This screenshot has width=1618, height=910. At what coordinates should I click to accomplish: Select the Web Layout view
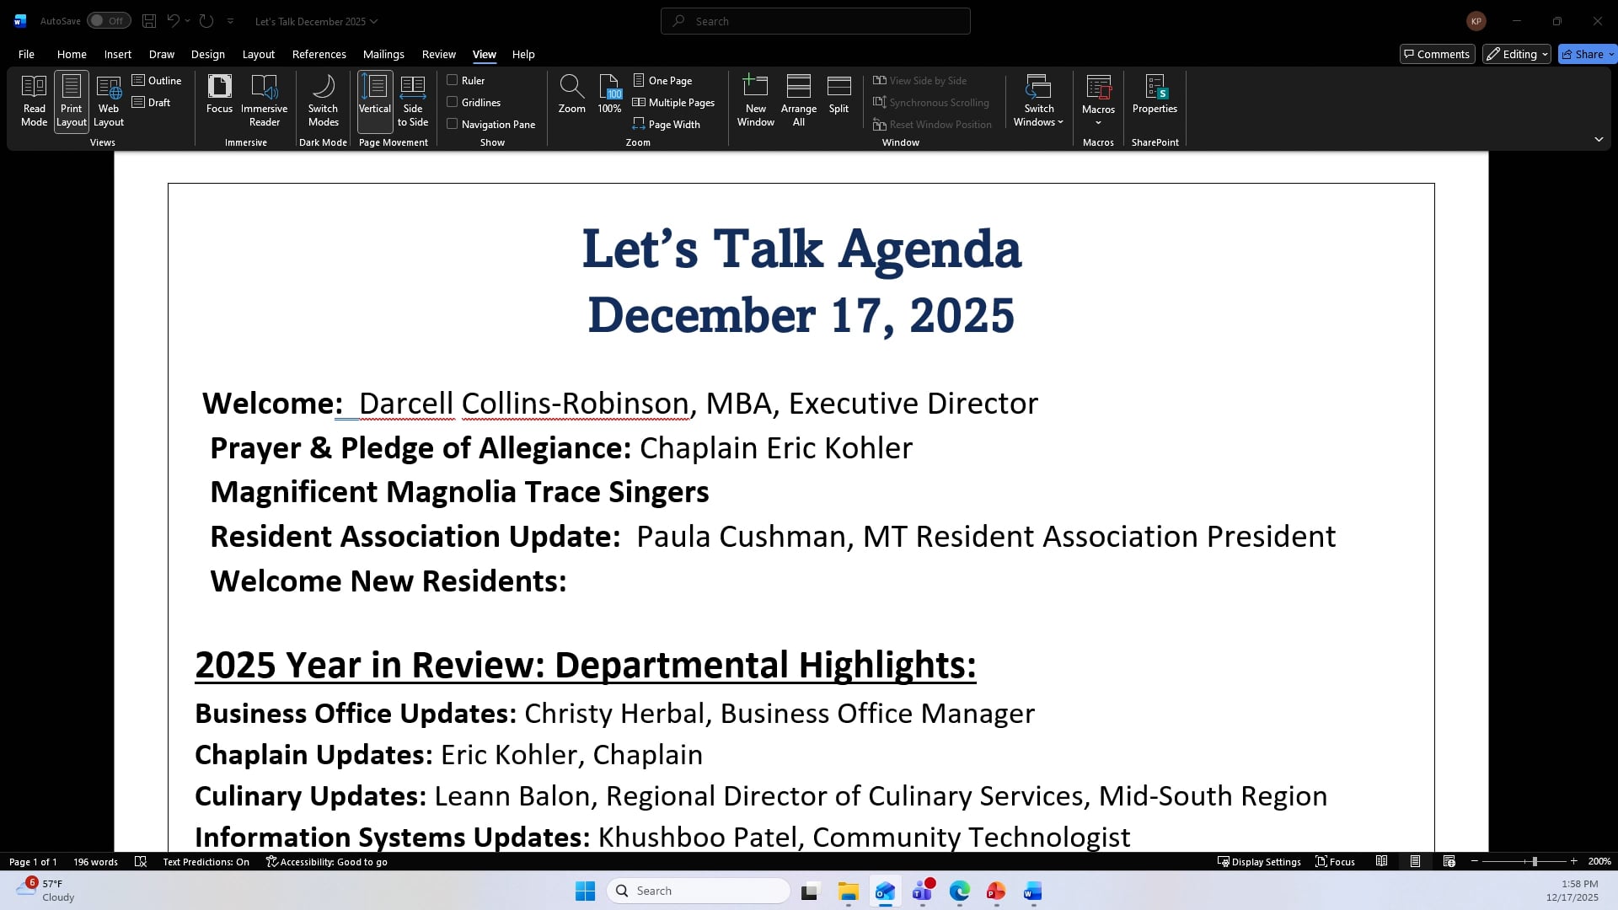pos(108,99)
